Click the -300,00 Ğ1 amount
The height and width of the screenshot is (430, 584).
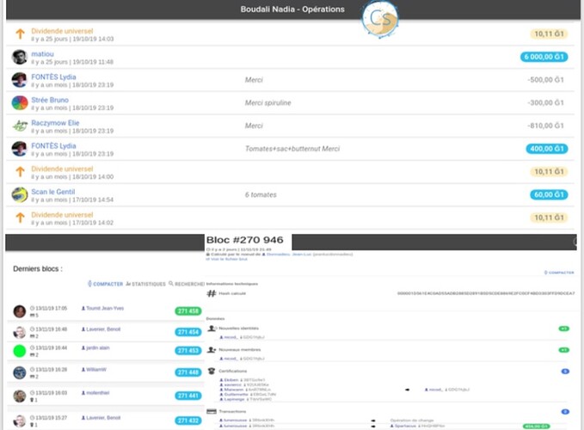click(x=545, y=103)
